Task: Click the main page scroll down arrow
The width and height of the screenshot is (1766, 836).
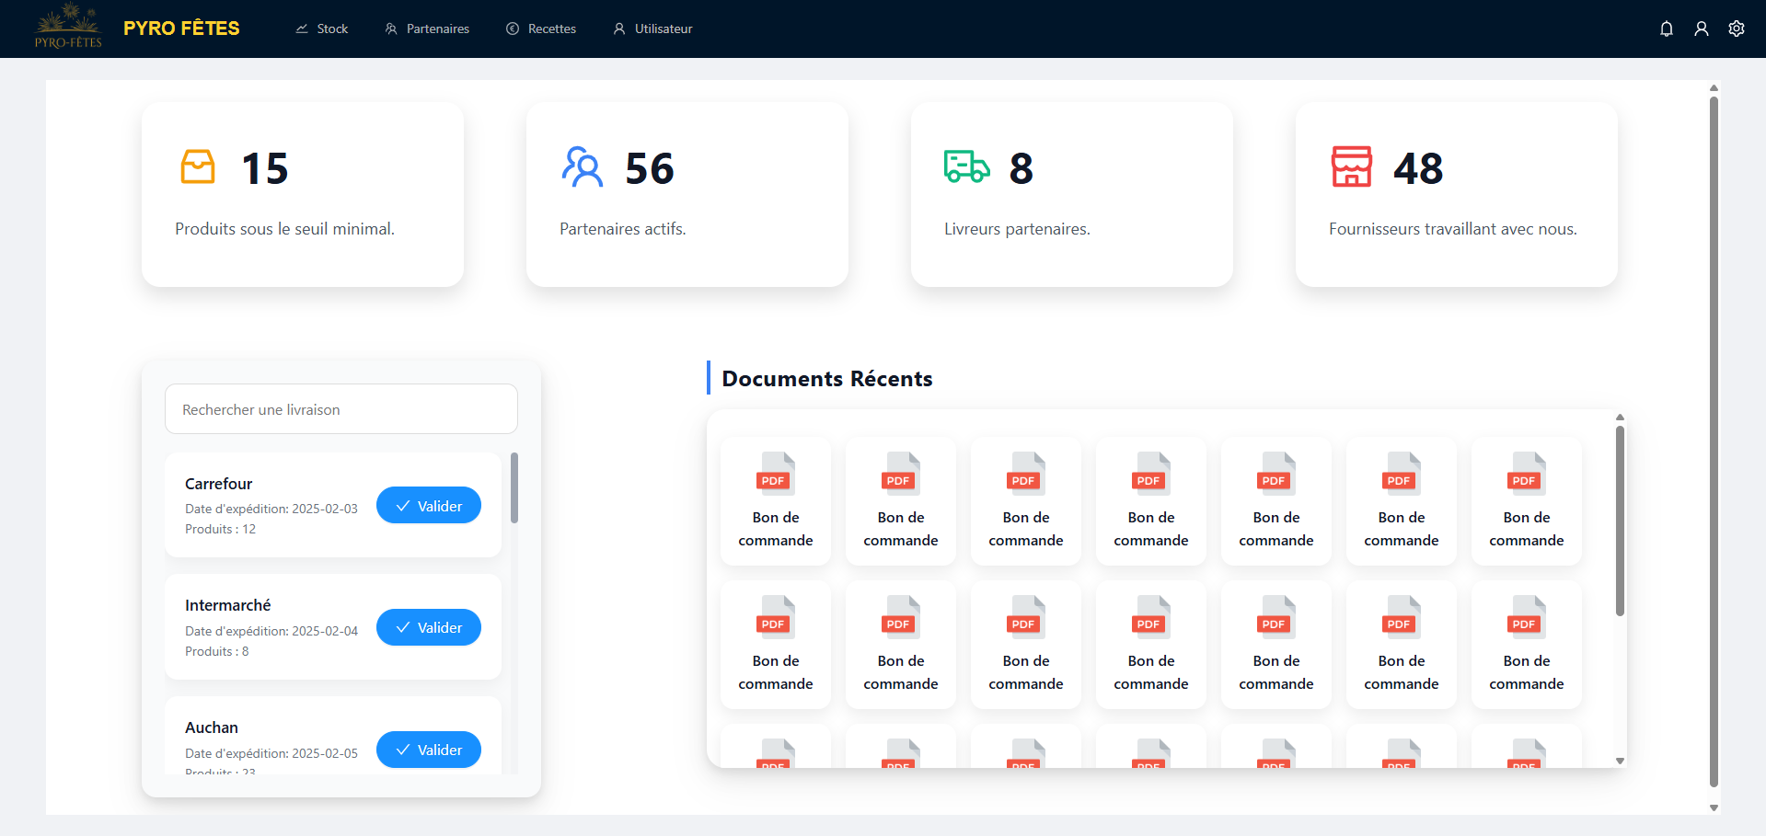Action: pyautogui.click(x=1714, y=807)
